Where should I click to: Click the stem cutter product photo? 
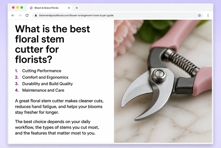click(x=163, y=81)
